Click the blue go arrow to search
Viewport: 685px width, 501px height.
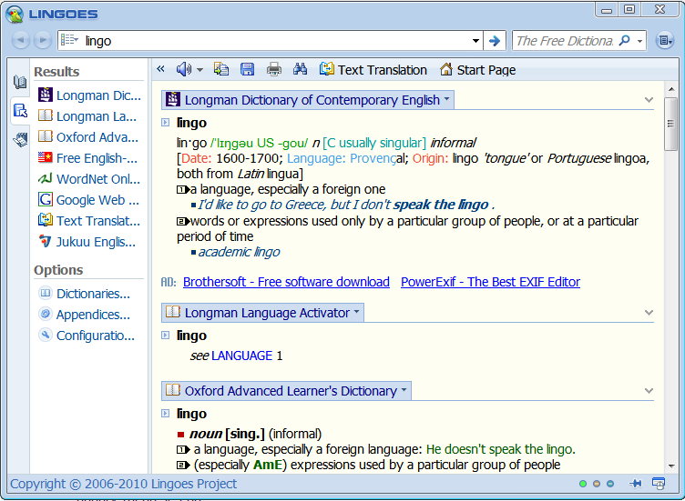[495, 41]
